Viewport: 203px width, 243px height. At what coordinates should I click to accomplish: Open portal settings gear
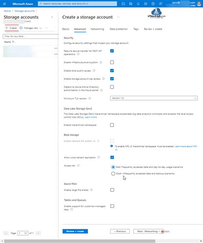pos(146,4)
